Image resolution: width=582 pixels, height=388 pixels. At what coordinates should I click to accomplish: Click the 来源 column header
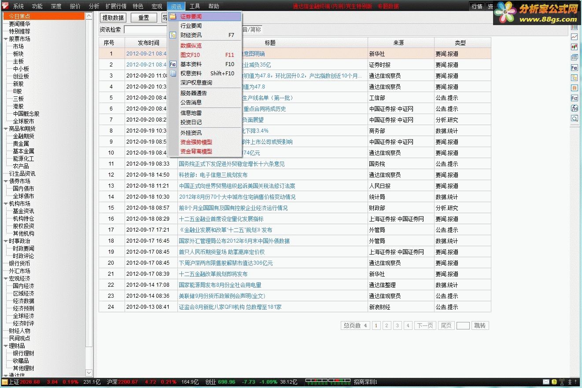click(401, 43)
